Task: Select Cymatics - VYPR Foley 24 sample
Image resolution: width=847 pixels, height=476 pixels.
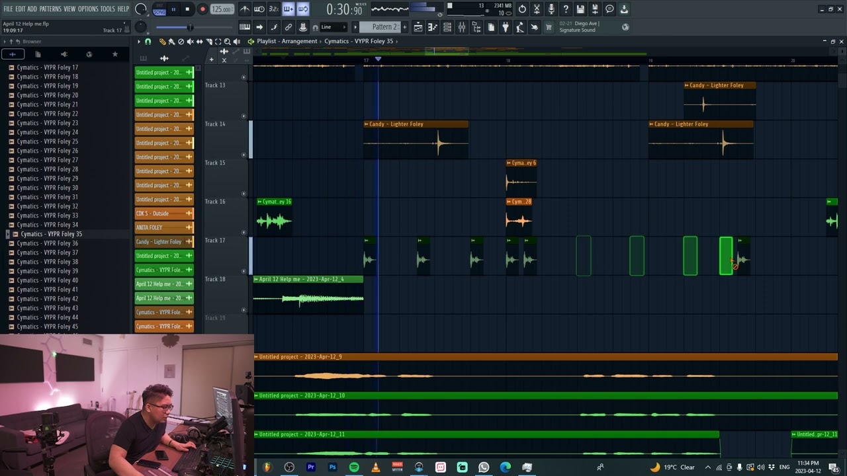Action: 47,132
